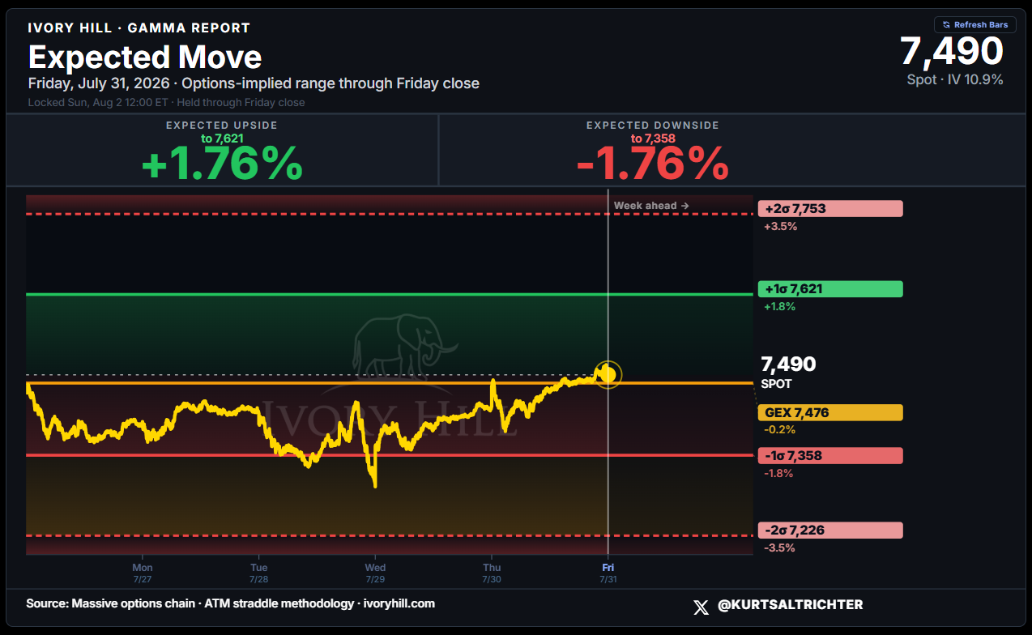Select the +1σ 7,621 level label
The width and height of the screenshot is (1032, 635).
tap(830, 289)
